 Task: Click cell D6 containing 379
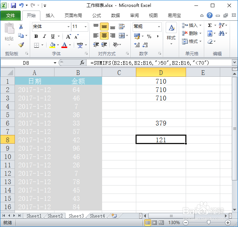[161, 123]
